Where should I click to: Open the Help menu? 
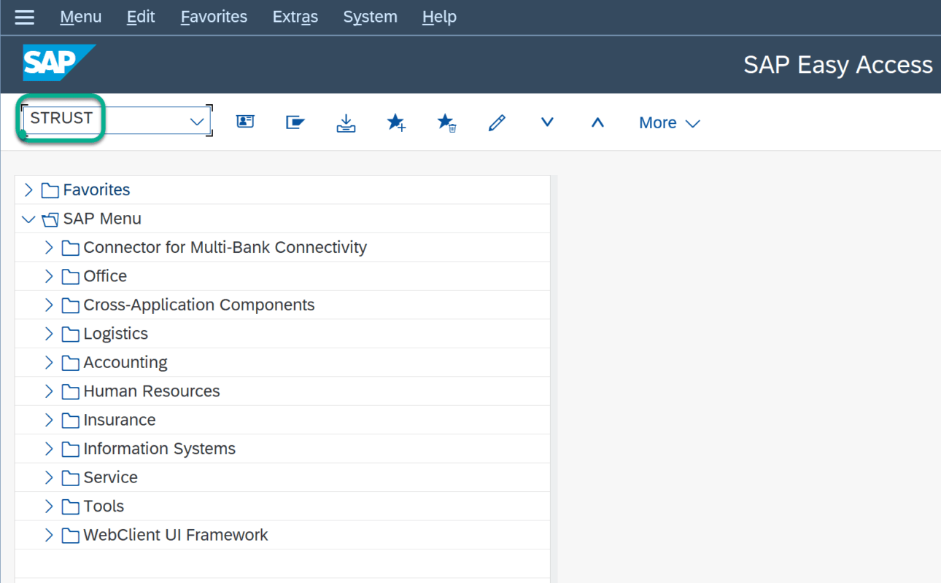(x=439, y=17)
